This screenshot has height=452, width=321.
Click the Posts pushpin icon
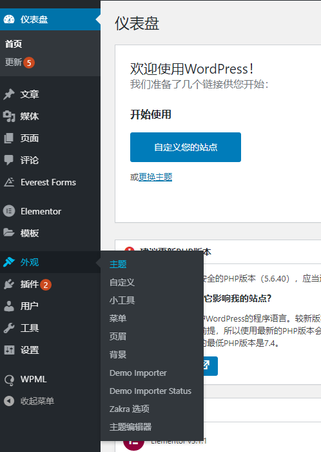[9, 94]
